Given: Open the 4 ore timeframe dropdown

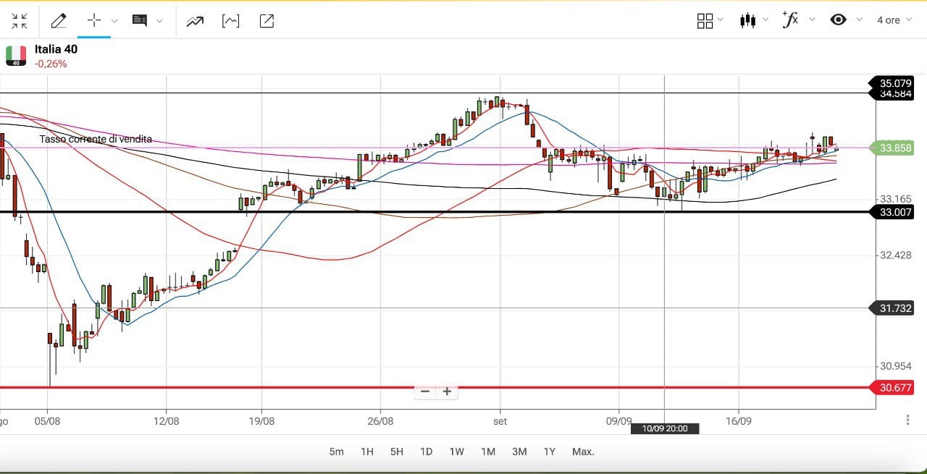Looking at the screenshot, I should coord(894,20).
